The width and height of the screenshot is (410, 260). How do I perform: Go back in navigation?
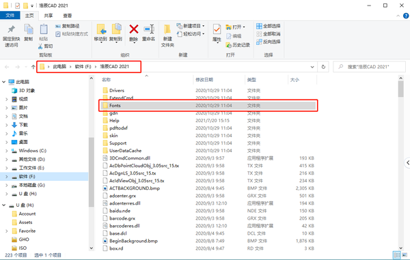click(7, 67)
